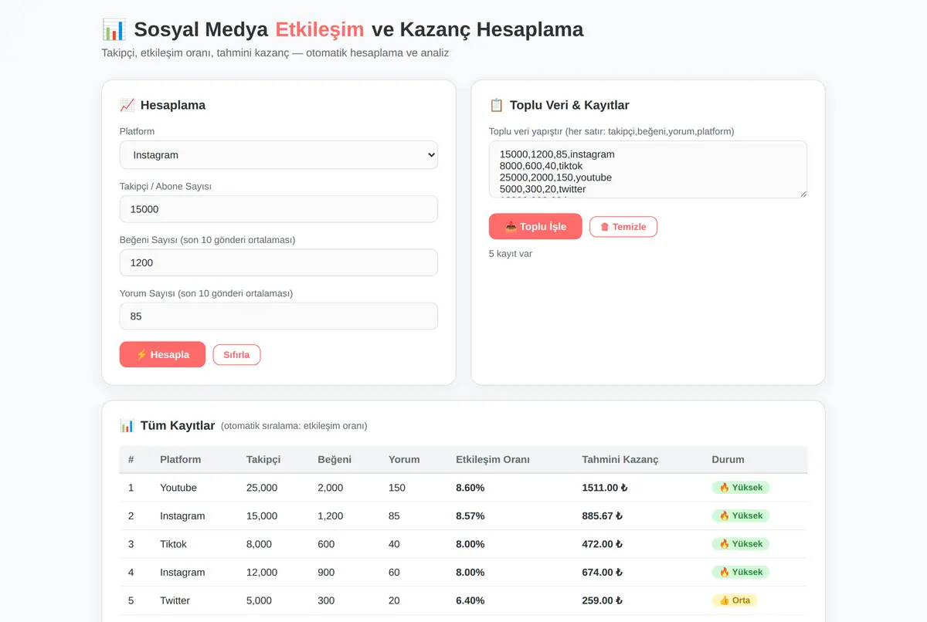Image resolution: width=927 pixels, height=622 pixels.
Task: Click the Takipçi column header
Action: pos(263,459)
